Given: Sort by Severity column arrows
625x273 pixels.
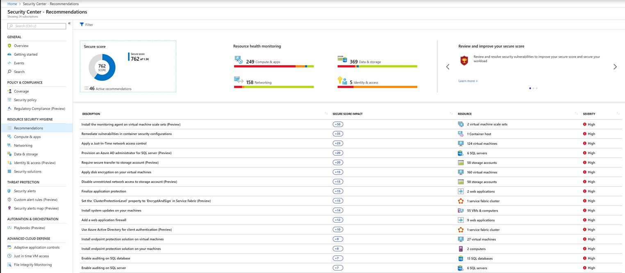Looking at the screenshot, I should click(618, 114).
